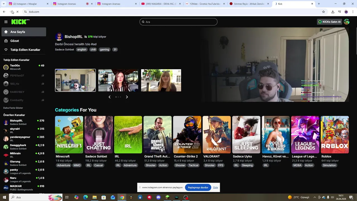The image size is (357, 201).
Task: Open Takip Edilen Kanallar menu item
Action: (24, 50)
